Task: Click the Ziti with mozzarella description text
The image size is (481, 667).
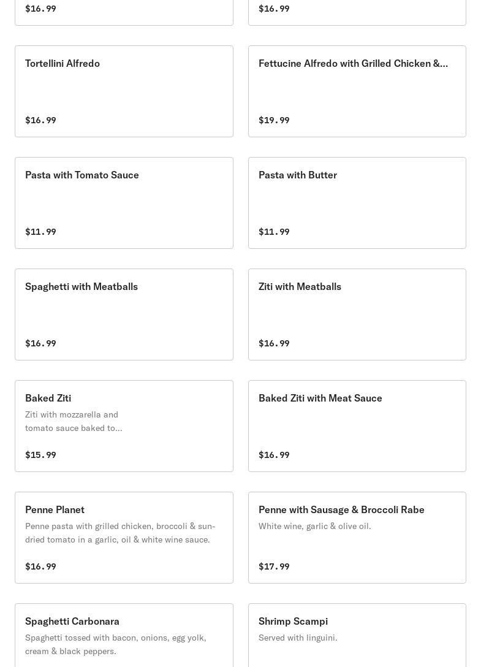Action: click(x=74, y=421)
